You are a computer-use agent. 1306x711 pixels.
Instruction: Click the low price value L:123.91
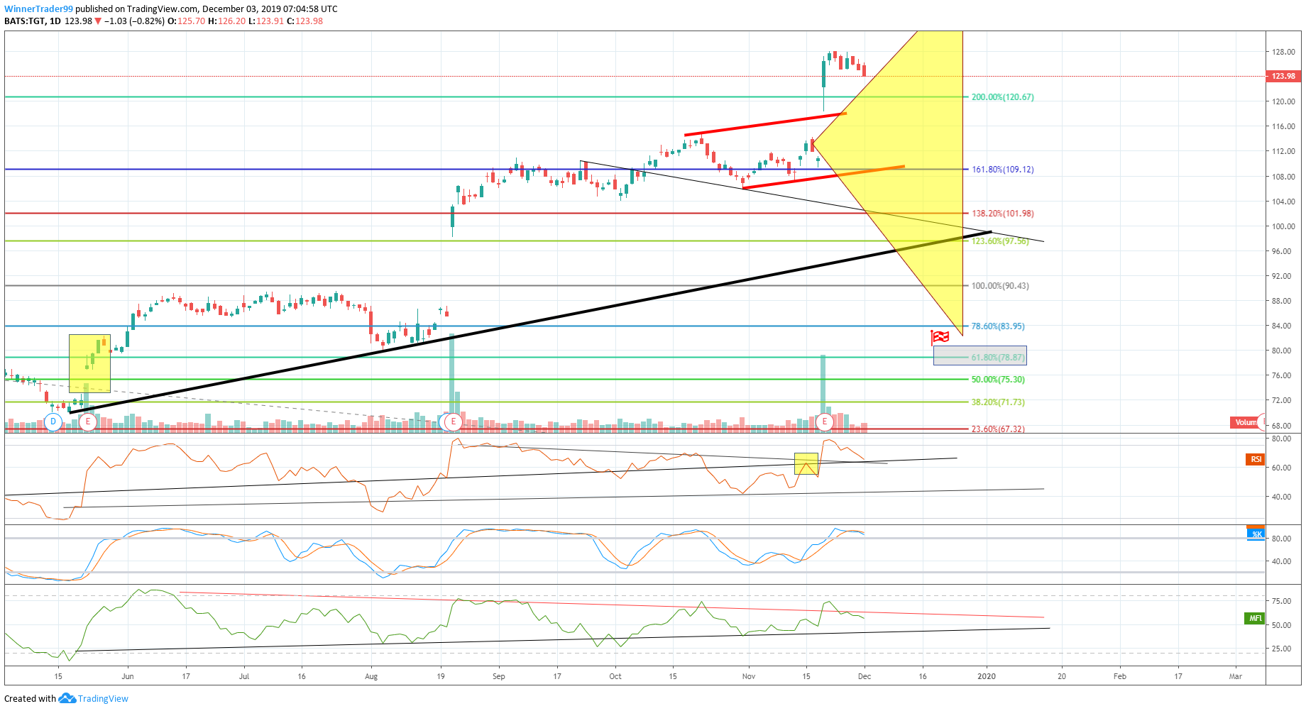(x=265, y=21)
